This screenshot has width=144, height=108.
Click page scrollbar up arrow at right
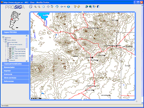coord(142,6)
